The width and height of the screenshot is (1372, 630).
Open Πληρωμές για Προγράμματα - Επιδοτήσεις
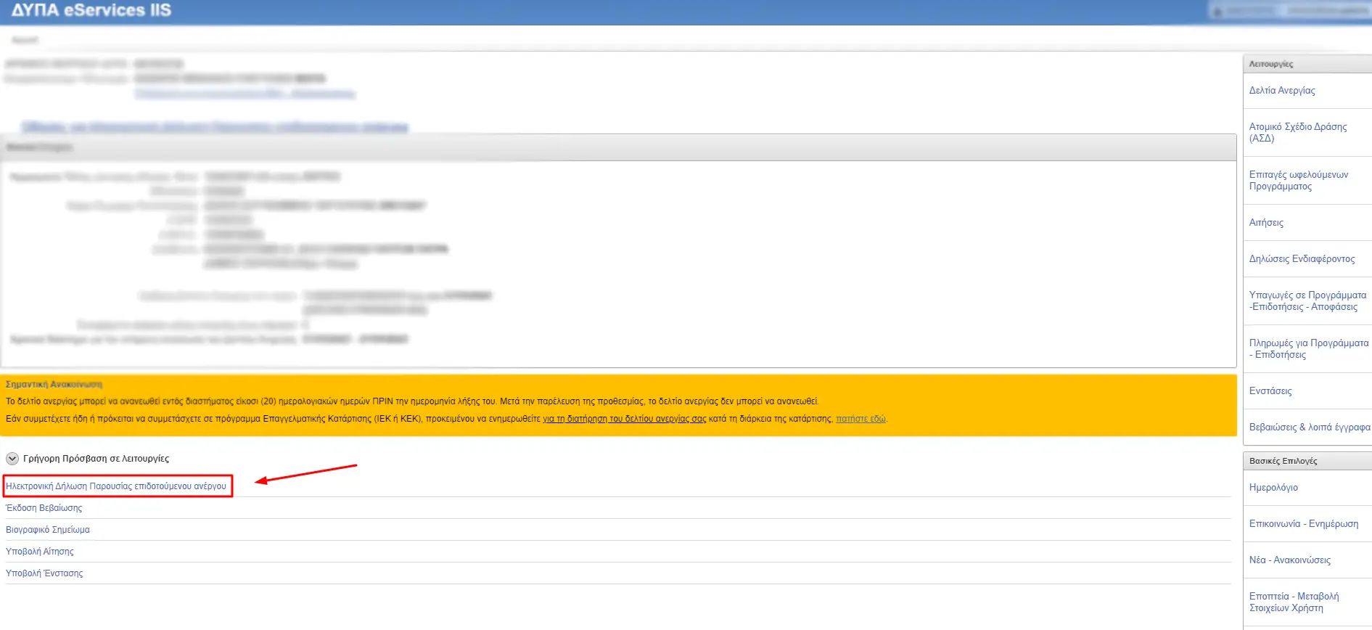(1308, 348)
